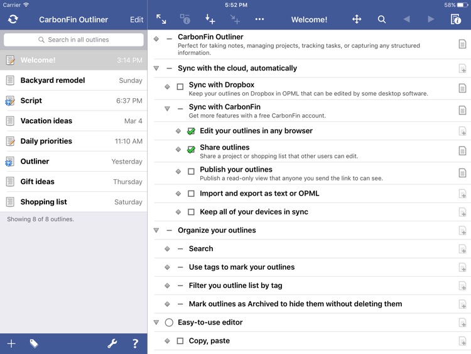The image size is (471, 354).
Task: Tap the four-arrow move mode icon
Action: click(357, 19)
